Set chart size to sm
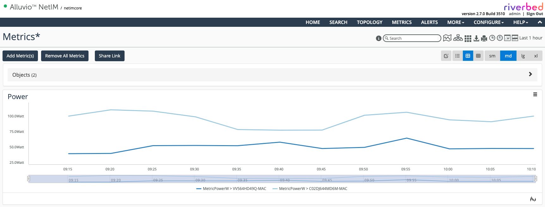The width and height of the screenshot is (545, 207). (492, 56)
